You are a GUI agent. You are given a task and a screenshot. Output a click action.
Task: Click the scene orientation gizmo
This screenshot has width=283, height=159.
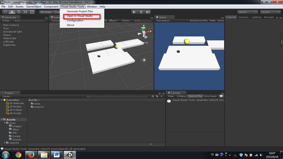(x=144, y=31)
